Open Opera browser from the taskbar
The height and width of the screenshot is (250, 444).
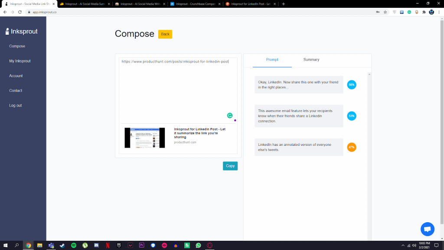click(x=209, y=246)
